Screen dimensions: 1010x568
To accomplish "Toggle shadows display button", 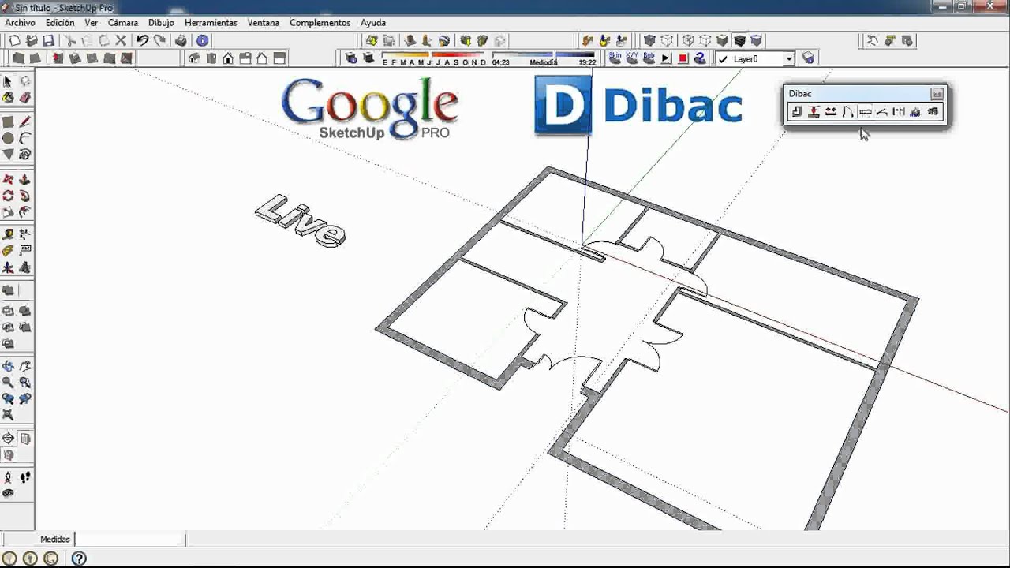I will click(x=368, y=58).
